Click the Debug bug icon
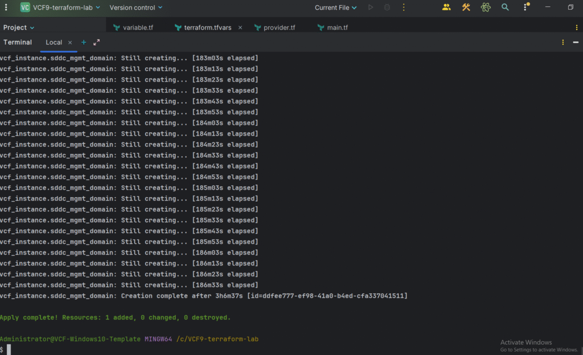The height and width of the screenshot is (355, 583). click(387, 7)
